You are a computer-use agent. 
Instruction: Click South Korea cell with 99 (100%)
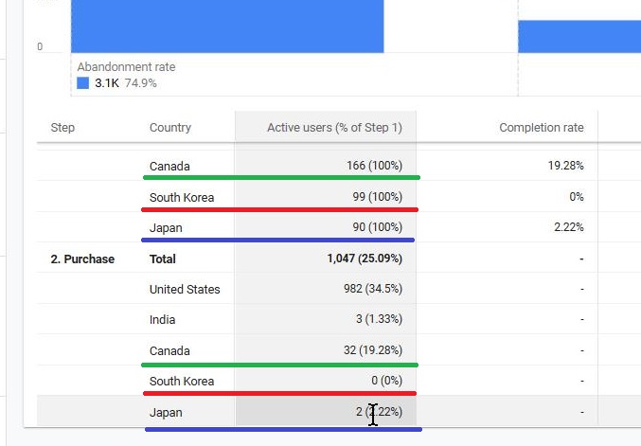(378, 197)
